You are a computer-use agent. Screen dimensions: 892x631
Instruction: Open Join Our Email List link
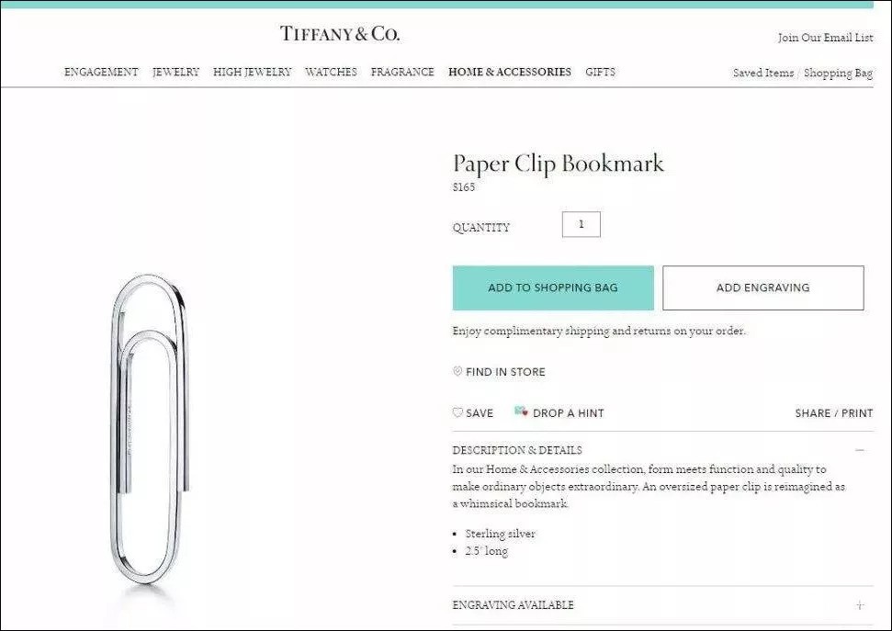tap(826, 38)
